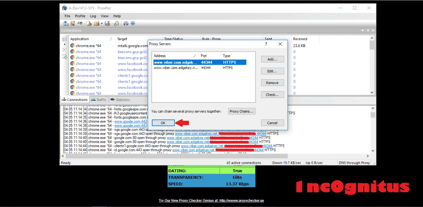This screenshot has height=207, width=423.
Task: Expand the Open Profile dropdown arrow
Action: [101, 23]
